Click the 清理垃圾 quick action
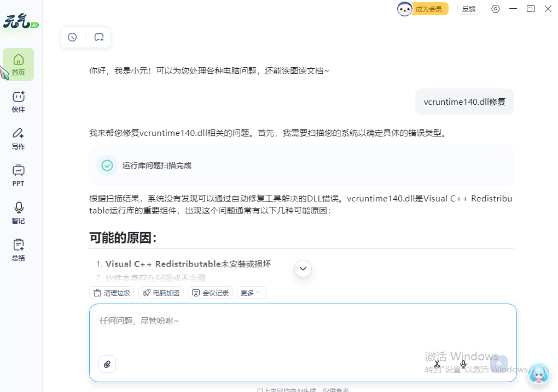Screen dimensions: 558x392 112,293
